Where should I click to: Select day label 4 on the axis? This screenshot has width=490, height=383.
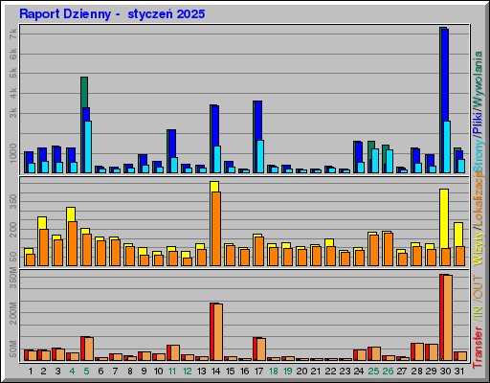72,372
